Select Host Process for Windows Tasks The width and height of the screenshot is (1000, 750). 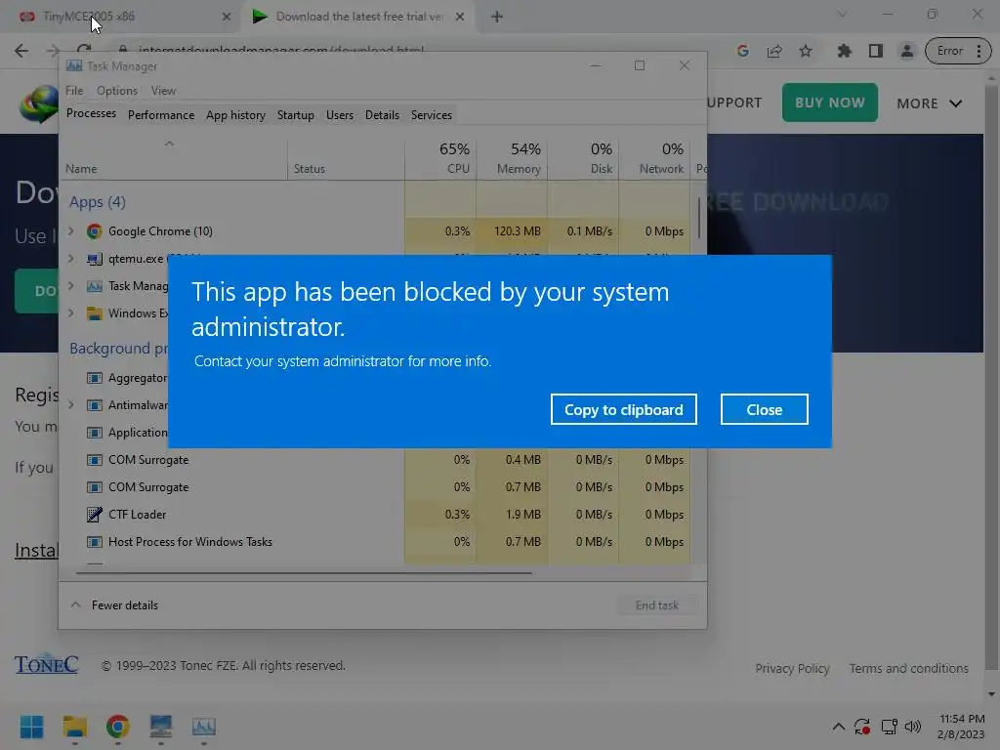click(x=376, y=541)
